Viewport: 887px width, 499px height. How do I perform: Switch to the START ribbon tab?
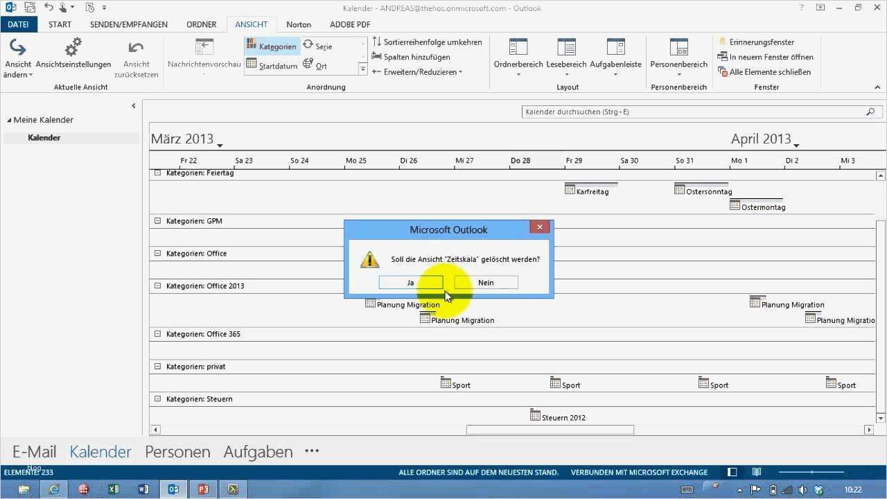pos(60,24)
